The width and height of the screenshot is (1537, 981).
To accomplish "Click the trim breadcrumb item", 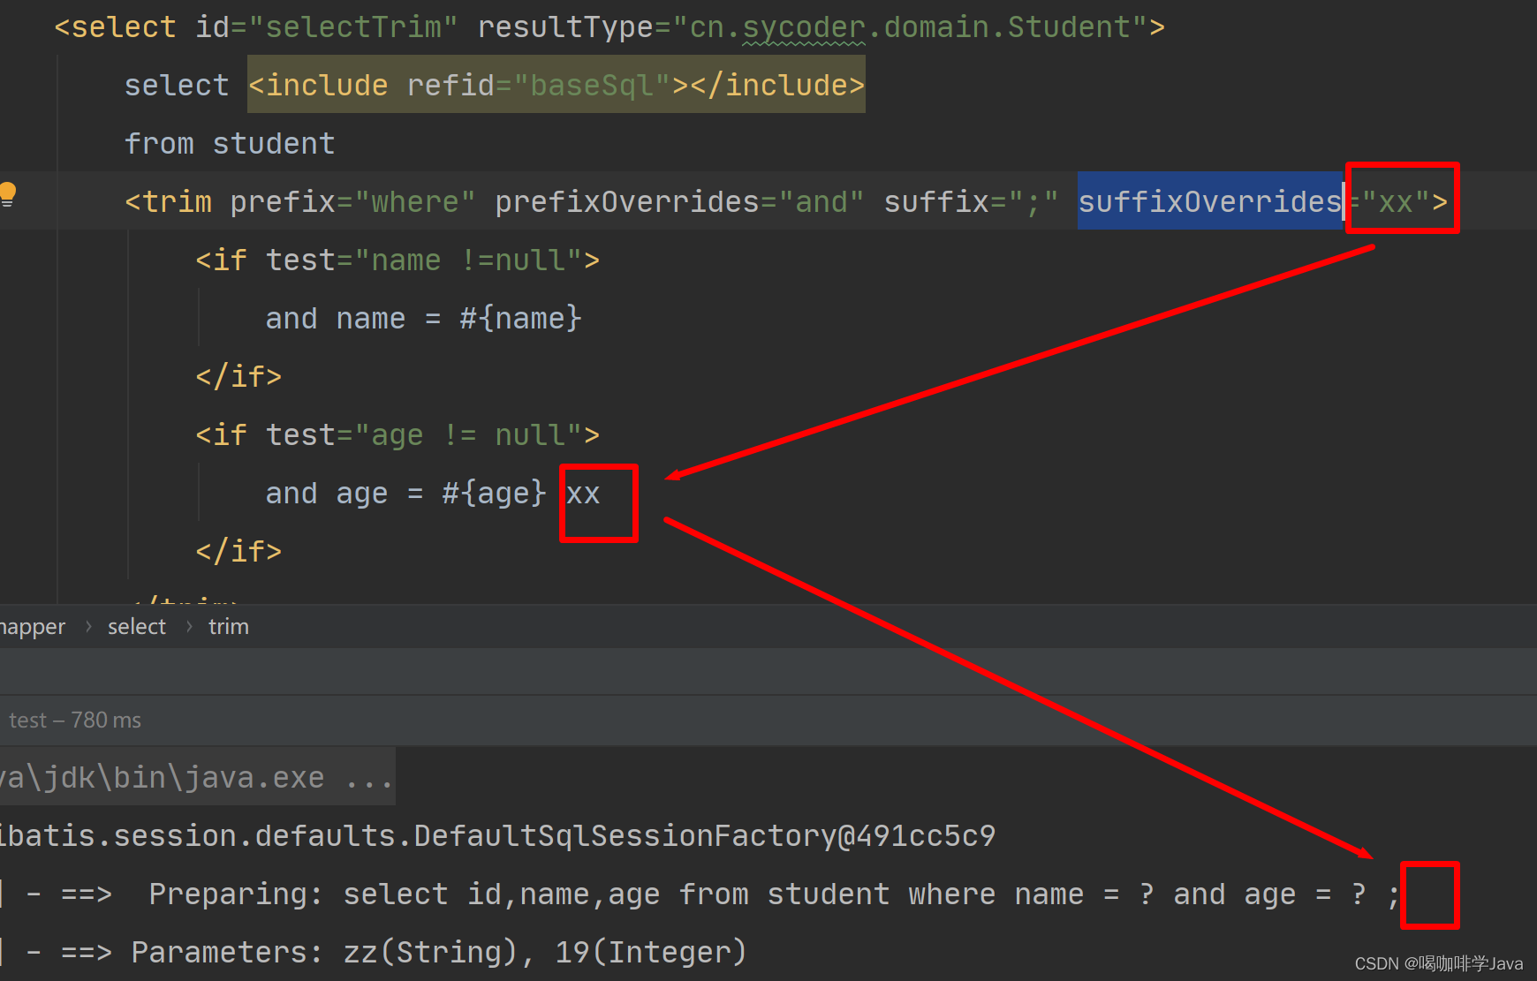I will coord(228,626).
